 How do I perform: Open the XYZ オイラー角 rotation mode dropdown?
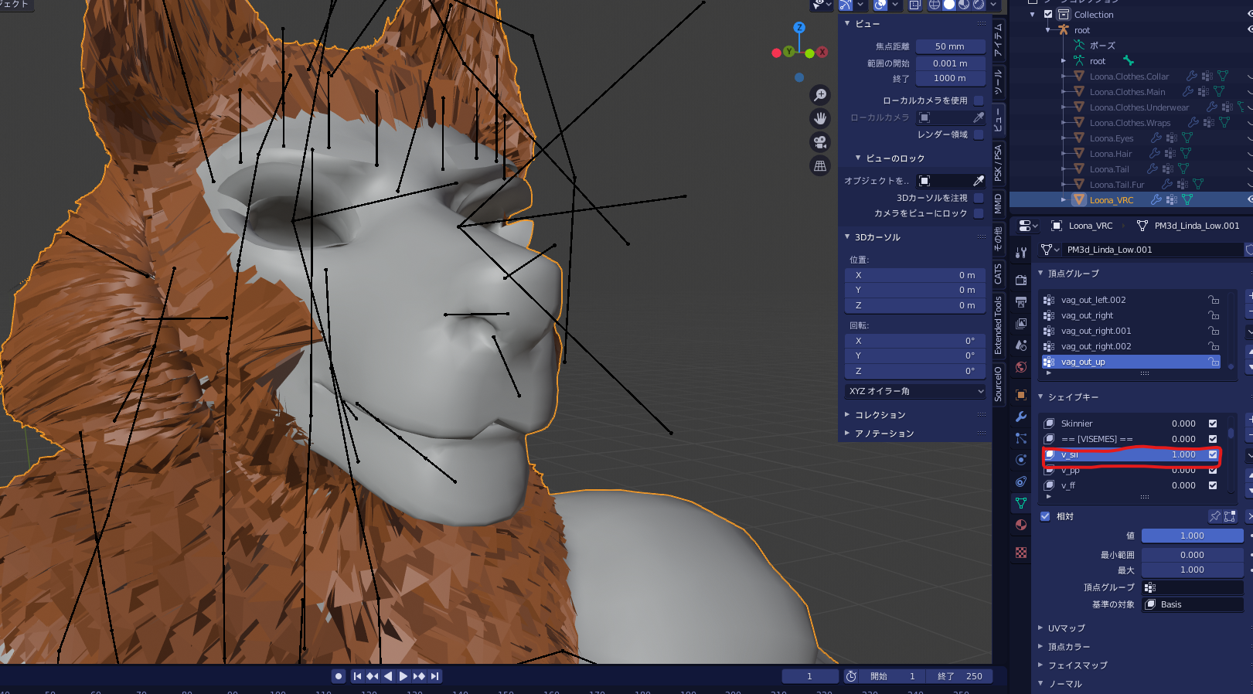[916, 391]
